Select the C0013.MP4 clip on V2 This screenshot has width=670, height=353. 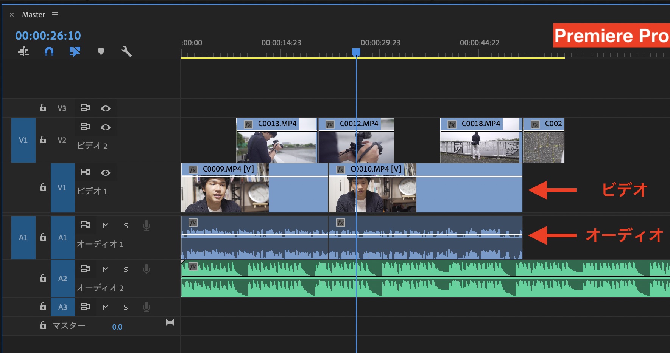coord(276,146)
